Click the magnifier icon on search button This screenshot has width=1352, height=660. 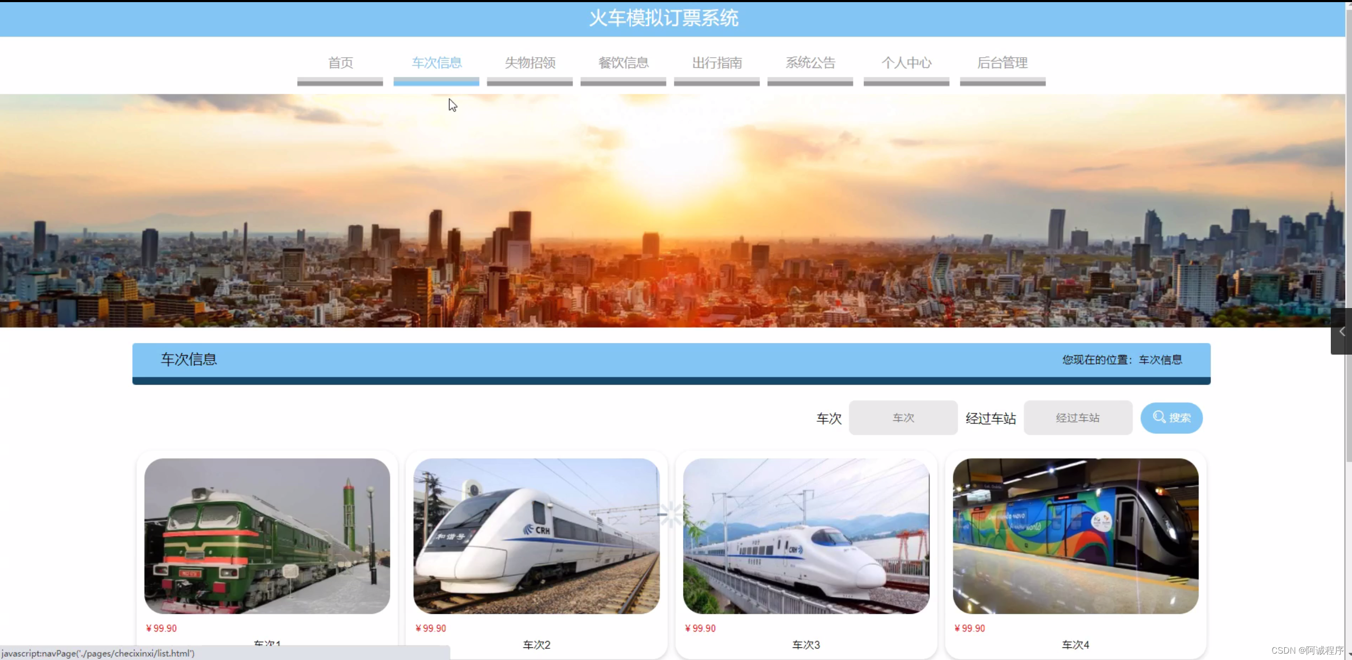point(1159,417)
